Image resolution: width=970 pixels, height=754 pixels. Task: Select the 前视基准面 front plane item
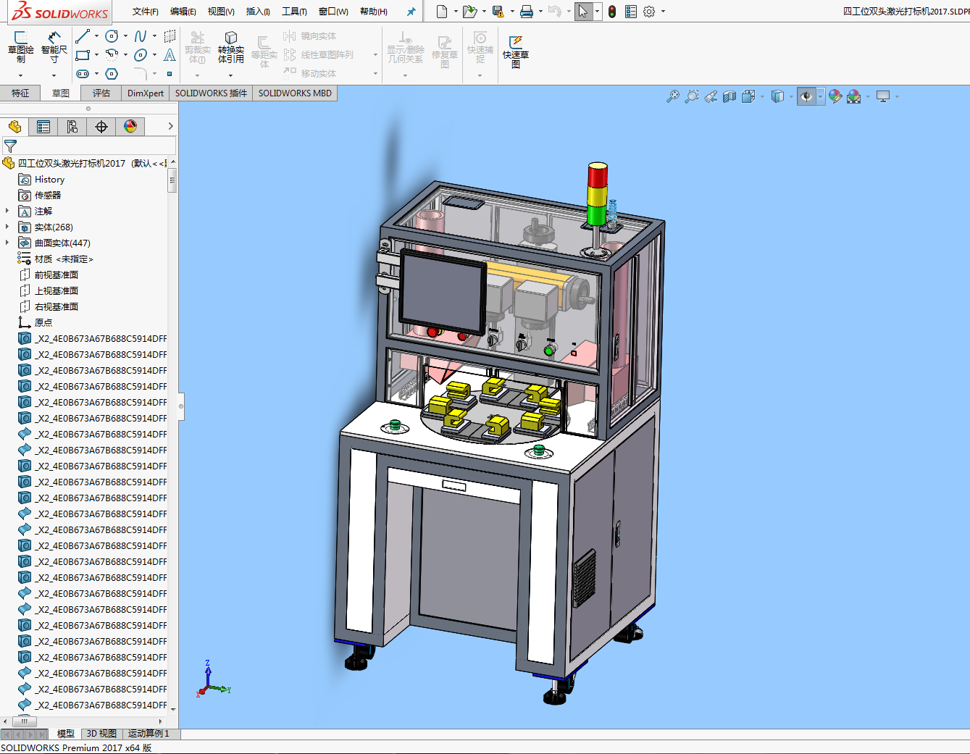pyautogui.click(x=56, y=275)
